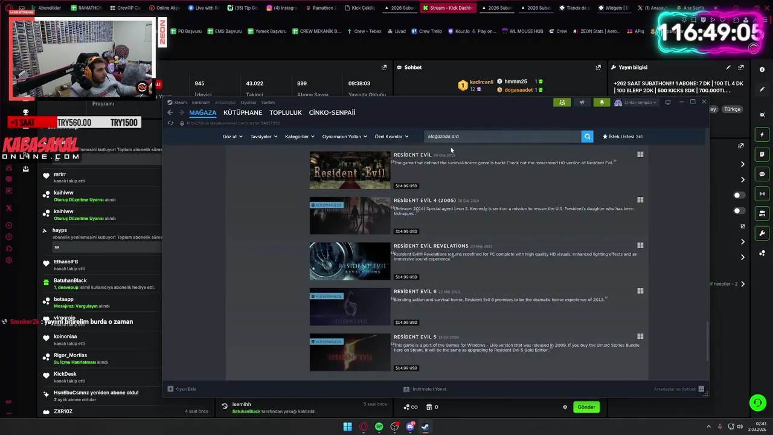Click the Windows platform icon on Resident Evil 5
Image resolution: width=773 pixels, height=435 pixels.
coord(640,337)
